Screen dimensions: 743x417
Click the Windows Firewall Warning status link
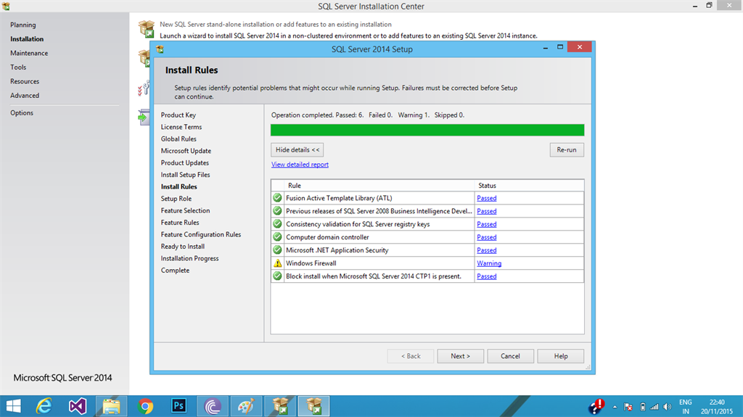489,263
